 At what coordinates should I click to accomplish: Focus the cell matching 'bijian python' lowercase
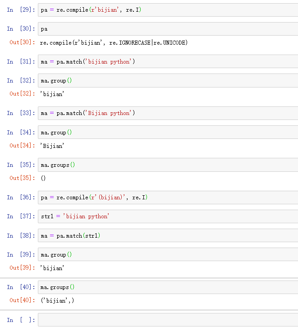167,62
